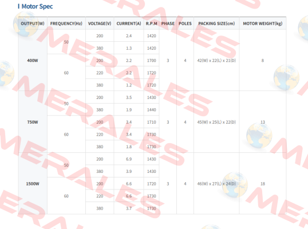This screenshot has width=308, height=229.
Task: Click the 1700 R.P.M value cell
Action: [152, 61]
